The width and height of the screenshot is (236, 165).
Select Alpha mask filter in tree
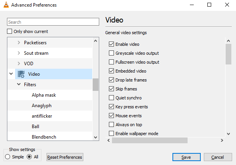pos(44,95)
